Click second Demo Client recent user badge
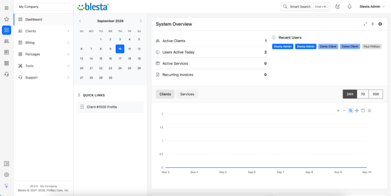391x196 pixels. click(350, 46)
